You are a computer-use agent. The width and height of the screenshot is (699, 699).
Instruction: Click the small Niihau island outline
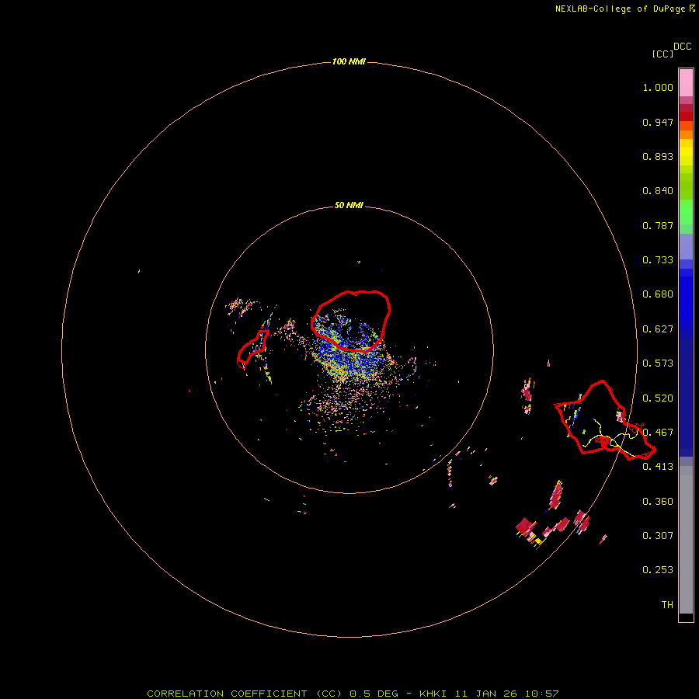[x=252, y=347]
